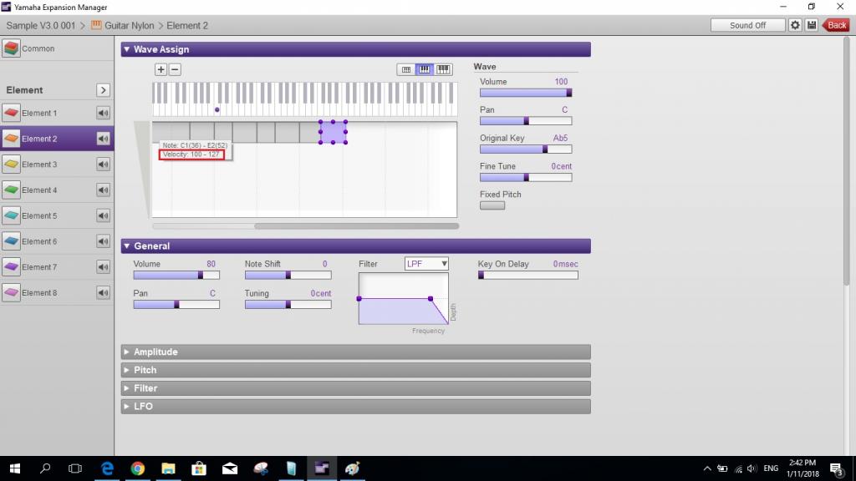The height and width of the screenshot is (481, 856).
Task: Adjust the Original Key slider
Action: [526, 149]
